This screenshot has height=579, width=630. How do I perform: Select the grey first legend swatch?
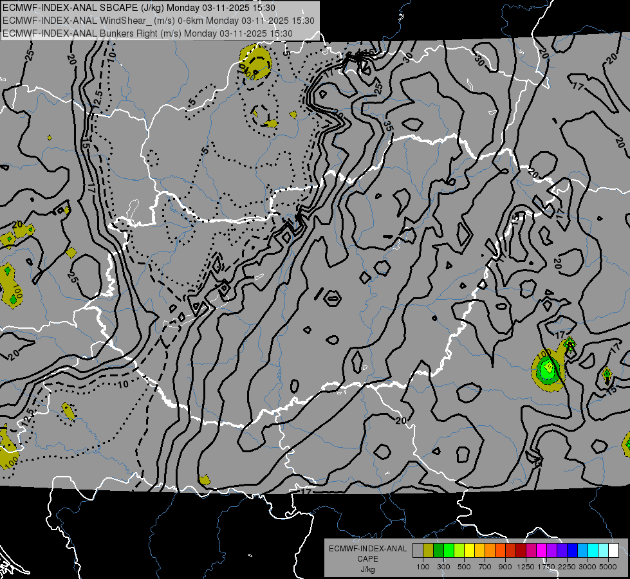(418, 551)
